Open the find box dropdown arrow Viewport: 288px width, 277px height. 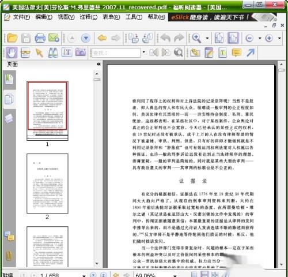pos(143,52)
